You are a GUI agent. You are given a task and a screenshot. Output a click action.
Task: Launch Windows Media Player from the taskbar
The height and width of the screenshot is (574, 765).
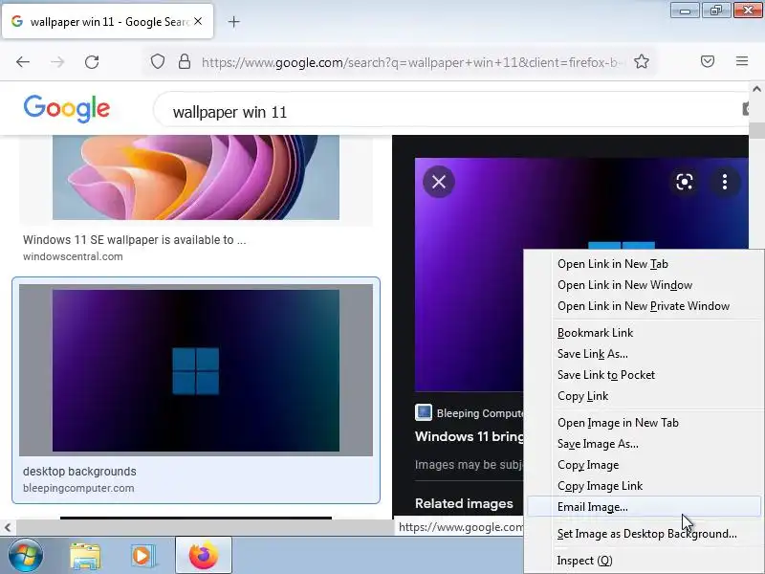(x=142, y=556)
